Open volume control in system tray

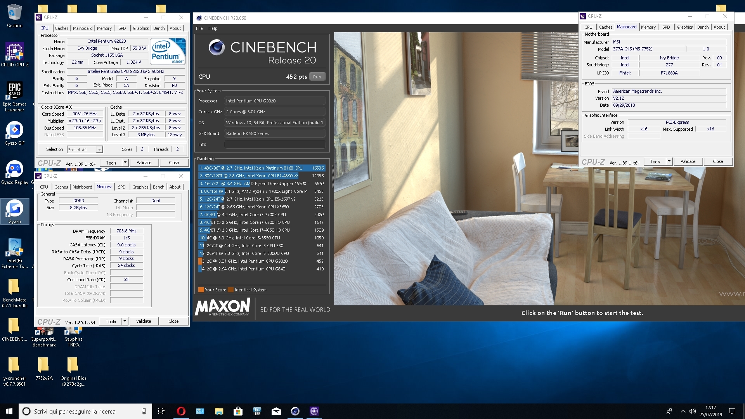[692, 411]
